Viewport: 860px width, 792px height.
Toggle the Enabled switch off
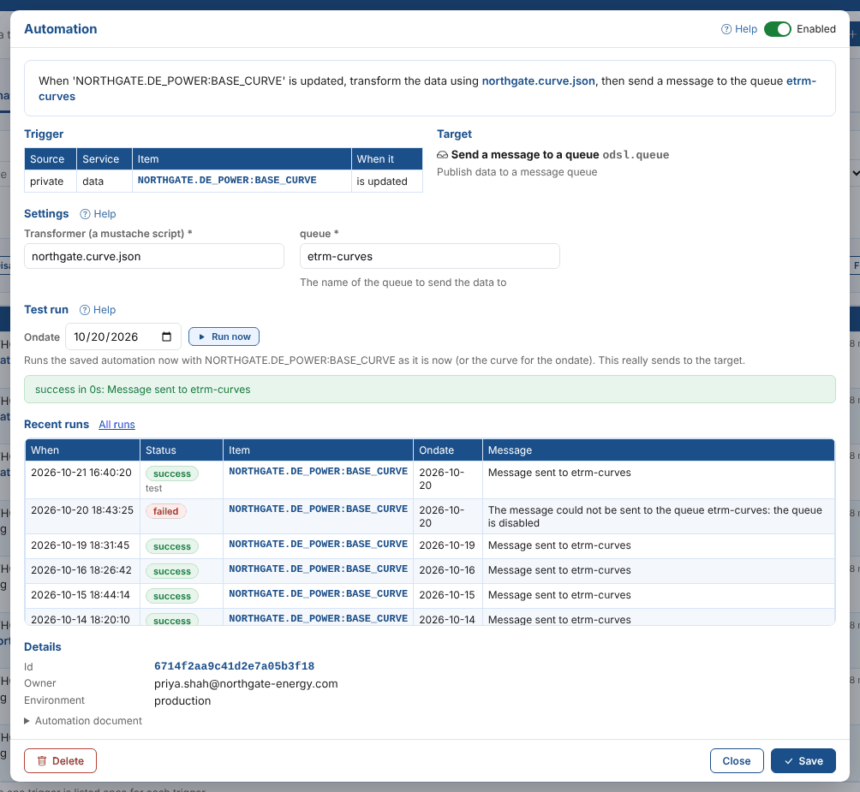(777, 29)
